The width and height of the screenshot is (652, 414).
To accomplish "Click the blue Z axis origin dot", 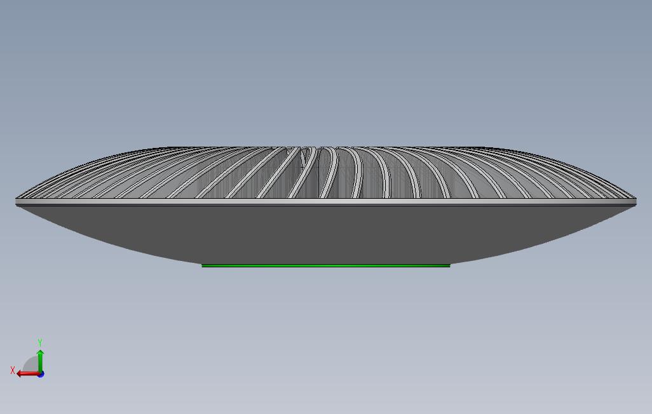I will coord(41,375).
